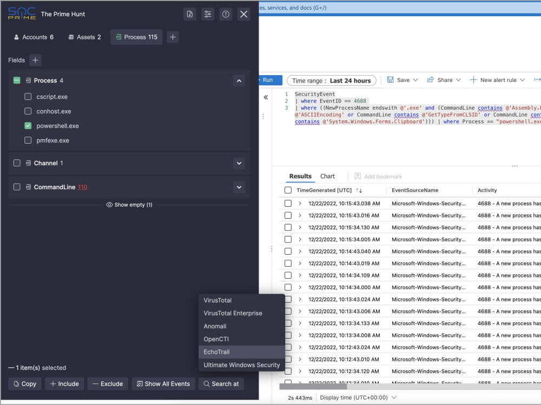The image size is (541, 405).
Task: Click Show empty (1) toggle
Action: [x=129, y=205]
